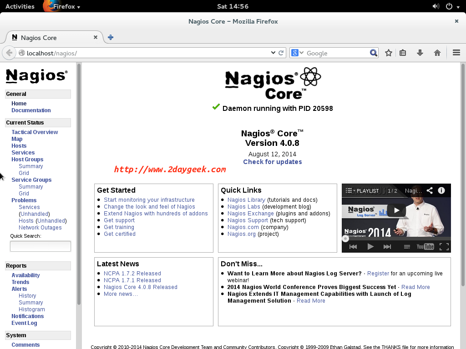Open the video PLAYLIST list

coord(362,191)
